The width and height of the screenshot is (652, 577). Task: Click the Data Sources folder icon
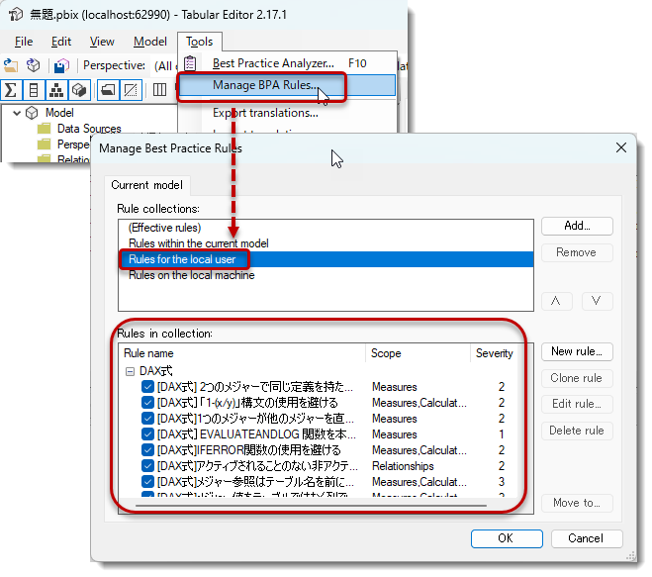pos(44,129)
